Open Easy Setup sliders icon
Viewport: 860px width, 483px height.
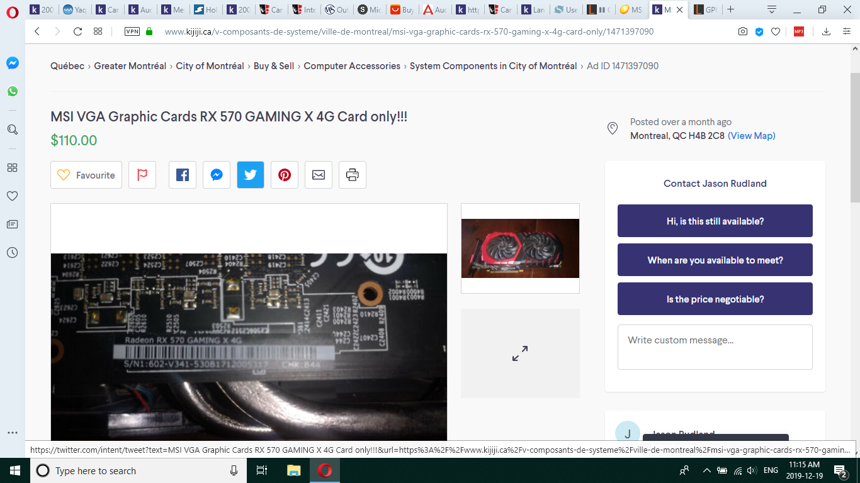click(847, 31)
